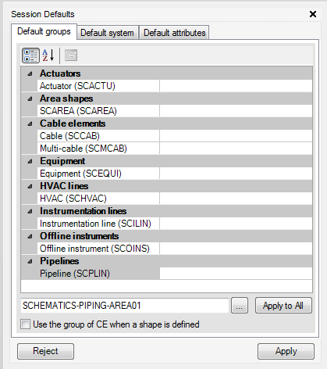Open the Default attributes tab
This screenshot has height=369, width=327.
(x=174, y=33)
